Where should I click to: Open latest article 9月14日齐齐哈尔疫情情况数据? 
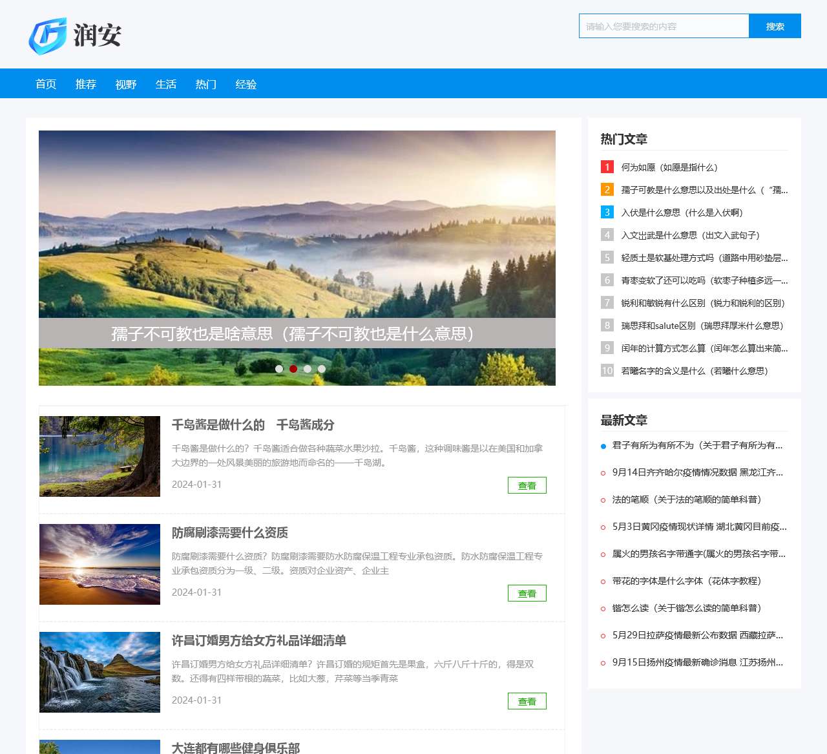(x=698, y=472)
